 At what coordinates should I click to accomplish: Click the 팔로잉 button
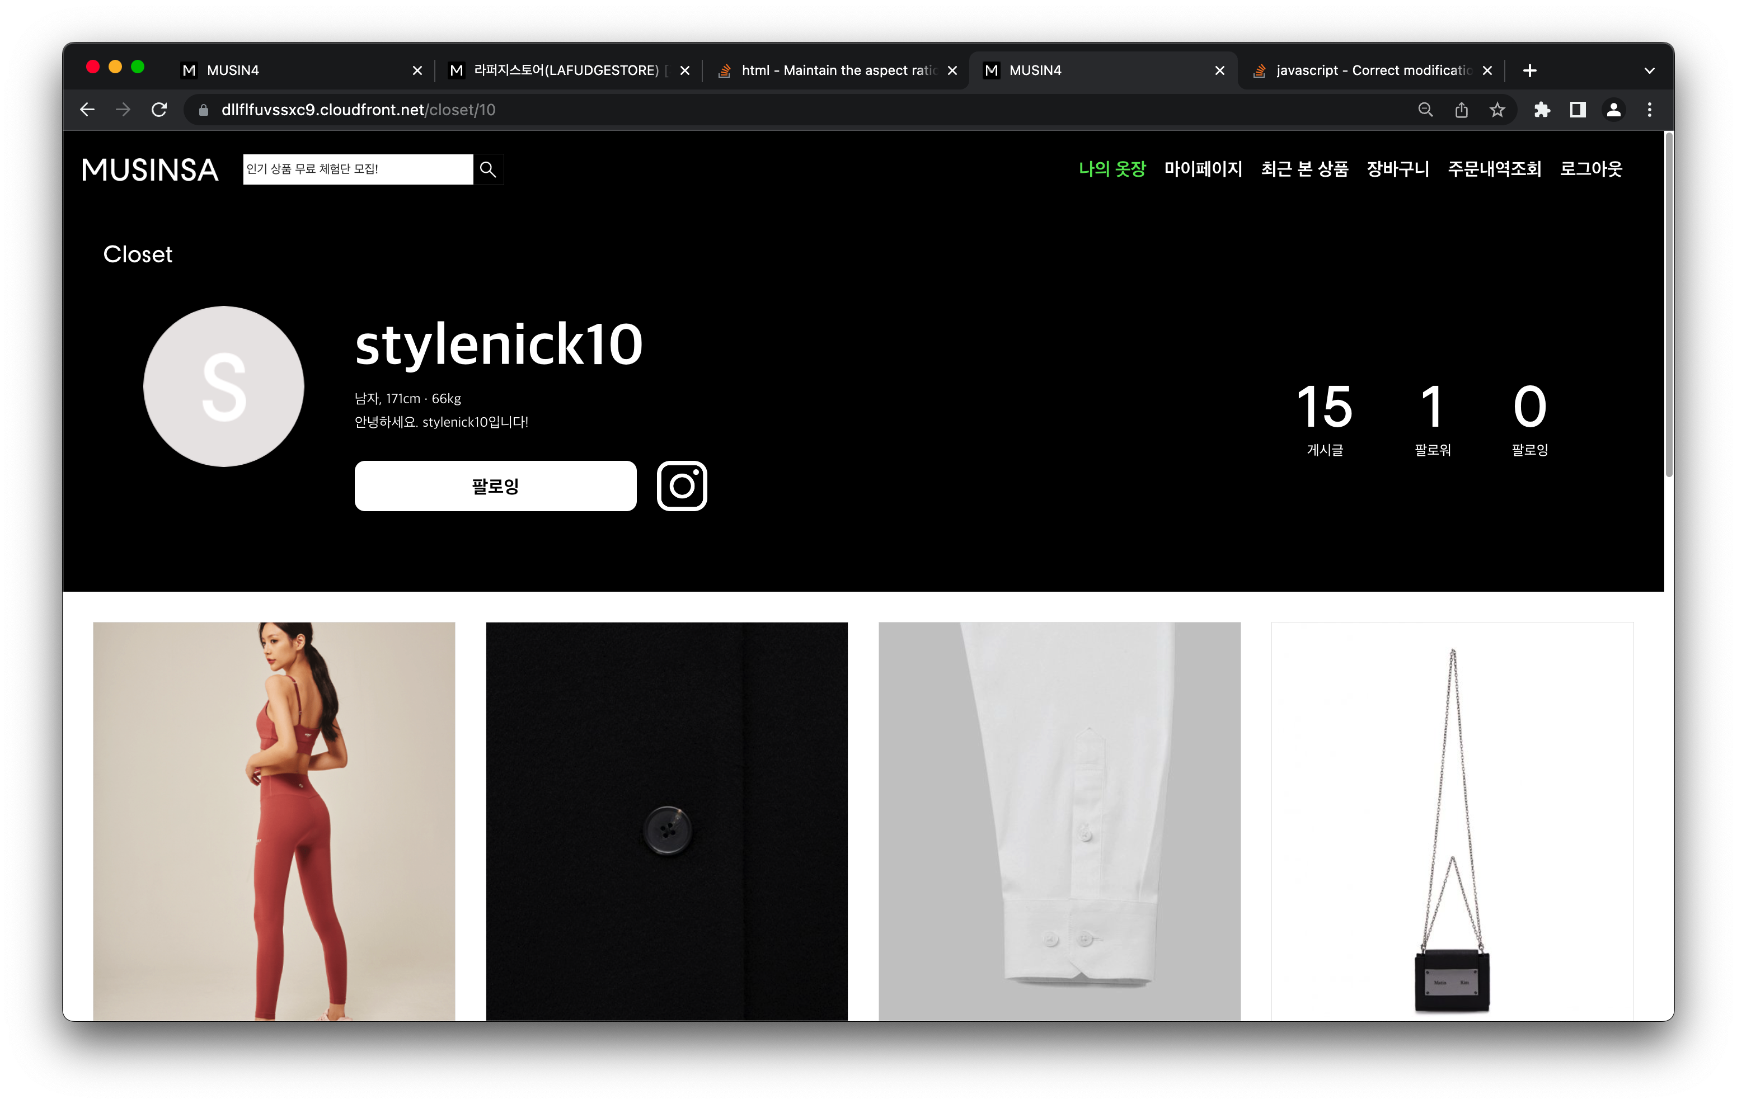click(495, 485)
